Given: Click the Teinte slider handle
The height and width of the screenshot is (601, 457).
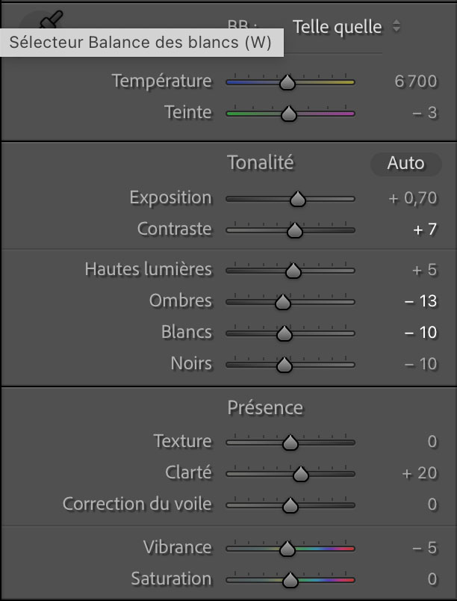Looking at the screenshot, I should (x=288, y=114).
